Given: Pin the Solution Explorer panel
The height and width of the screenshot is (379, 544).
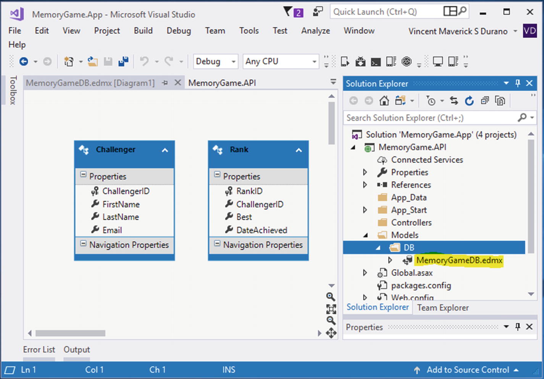Looking at the screenshot, I should (518, 83).
